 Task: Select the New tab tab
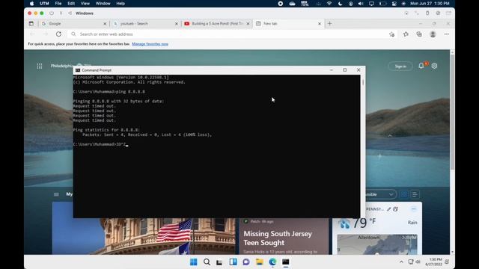coord(288,23)
